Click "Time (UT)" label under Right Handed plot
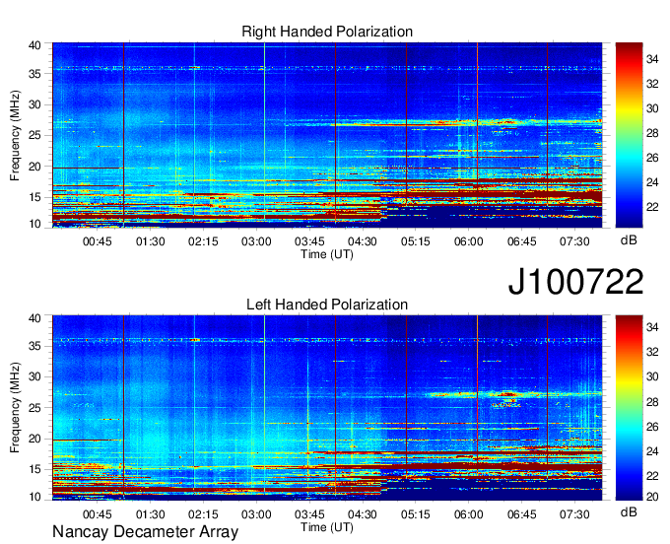The height and width of the screenshot is (544, 670). tap(327, 254)
